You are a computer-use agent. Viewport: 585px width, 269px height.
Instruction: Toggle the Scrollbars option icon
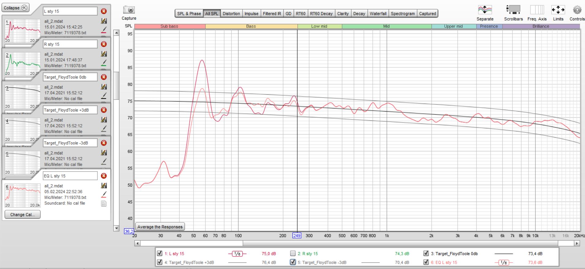tap(513, 10)
